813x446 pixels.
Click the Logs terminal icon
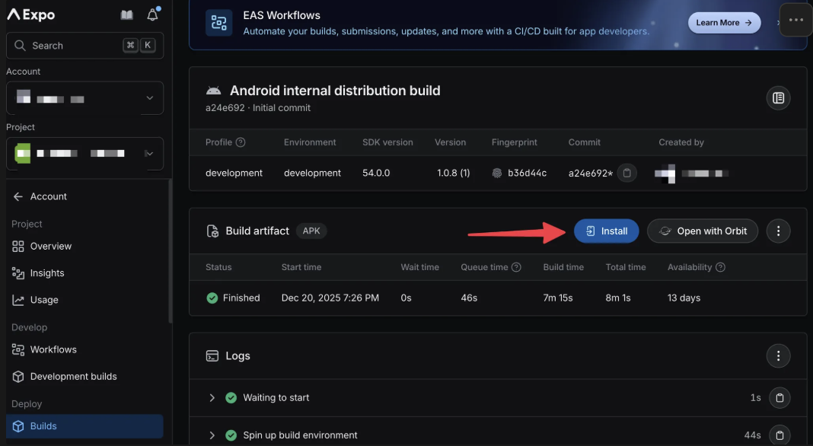point(212,356)
